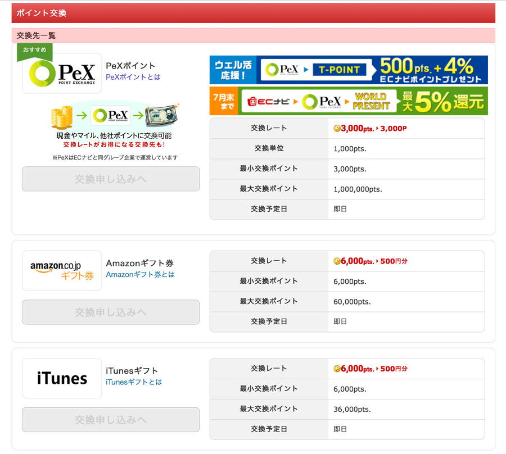Click the 1,000,000pts. maximum value
The image size is (506, 454).
358,189
